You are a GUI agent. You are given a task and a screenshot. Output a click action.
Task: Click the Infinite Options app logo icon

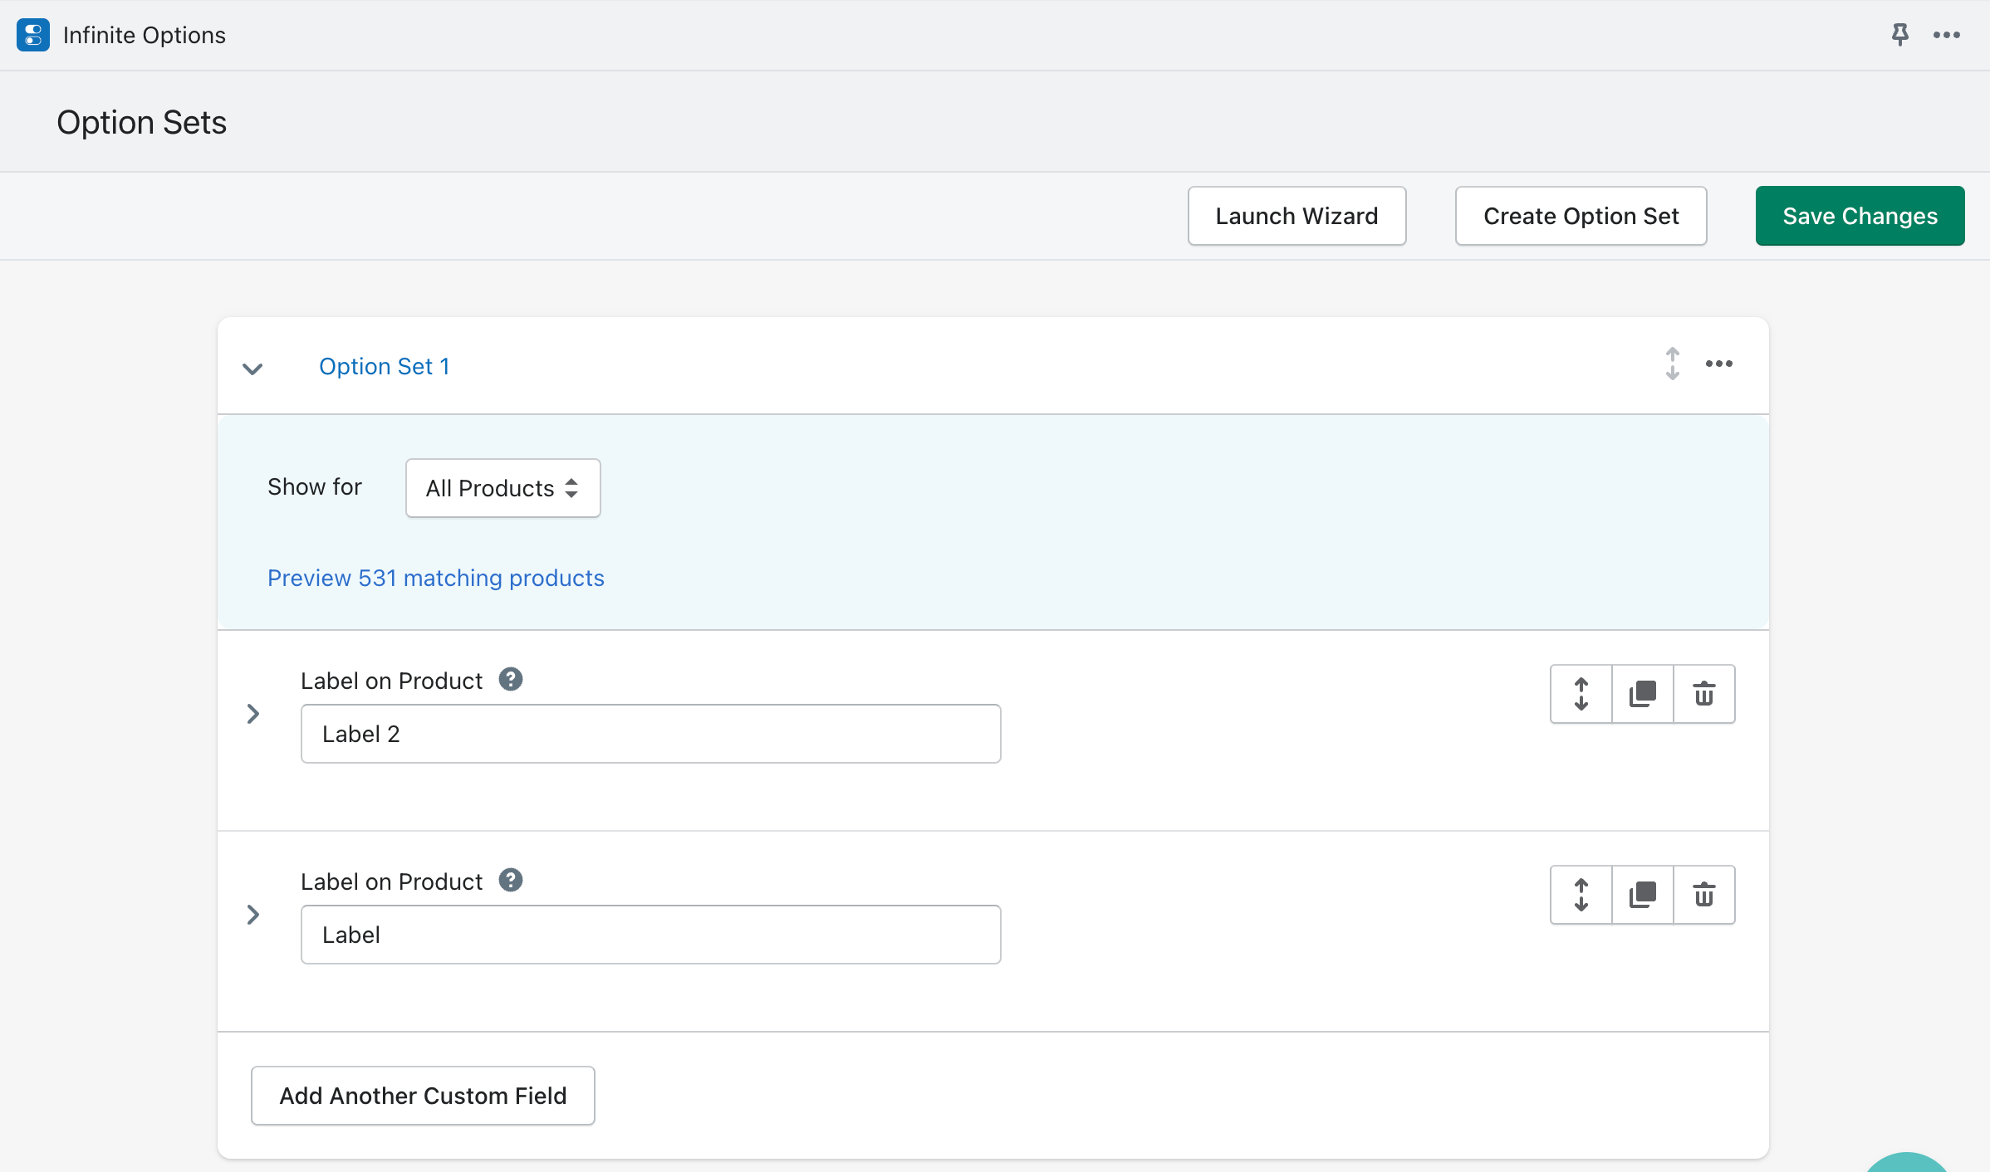tap(33, 35)
